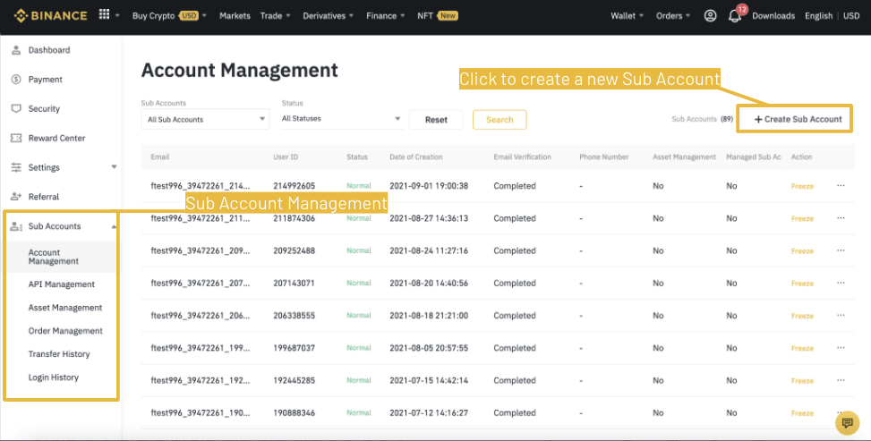Click the yellow Search button
Viewport: 871px width, 441px height.
pos(500,120)
